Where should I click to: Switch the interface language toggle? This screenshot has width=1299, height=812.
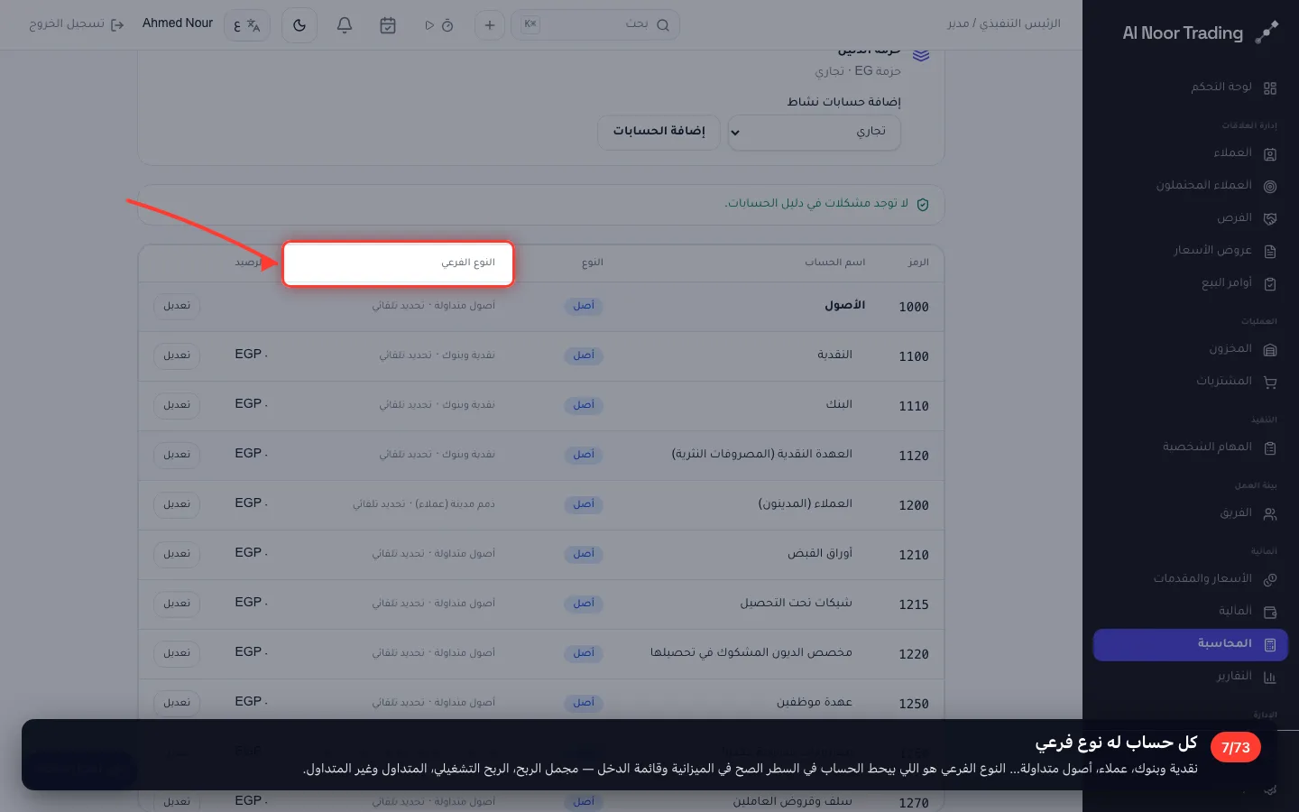point(247,25)
